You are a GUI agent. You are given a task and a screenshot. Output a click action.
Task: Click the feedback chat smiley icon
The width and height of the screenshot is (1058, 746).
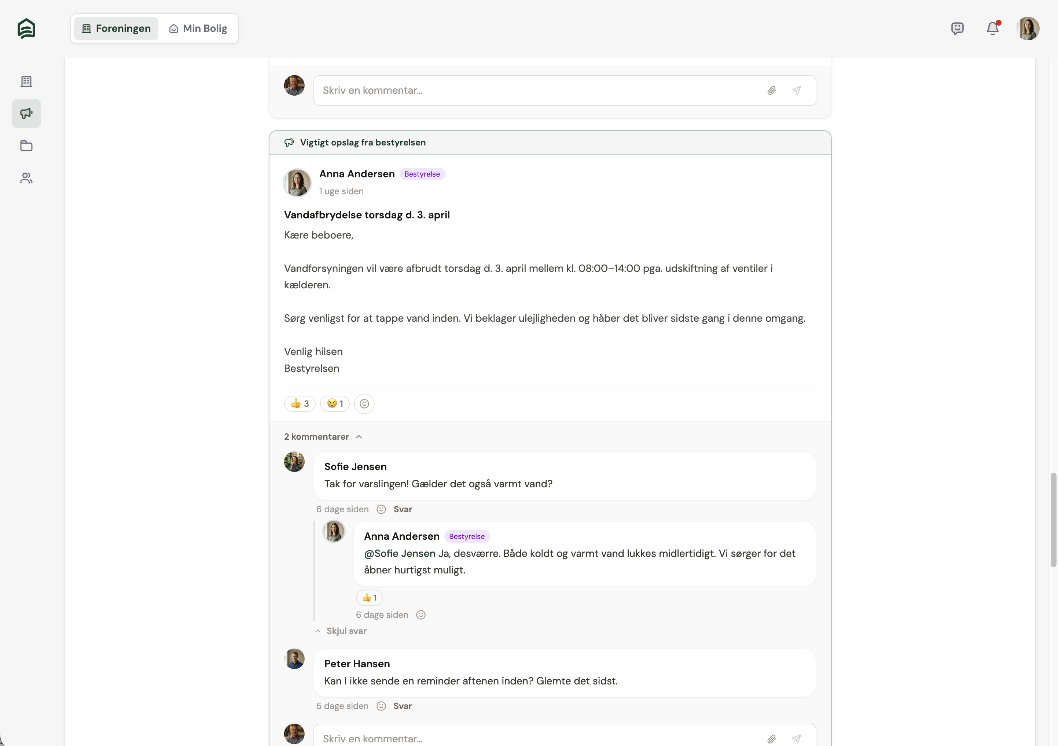click(x=957, y=29)
